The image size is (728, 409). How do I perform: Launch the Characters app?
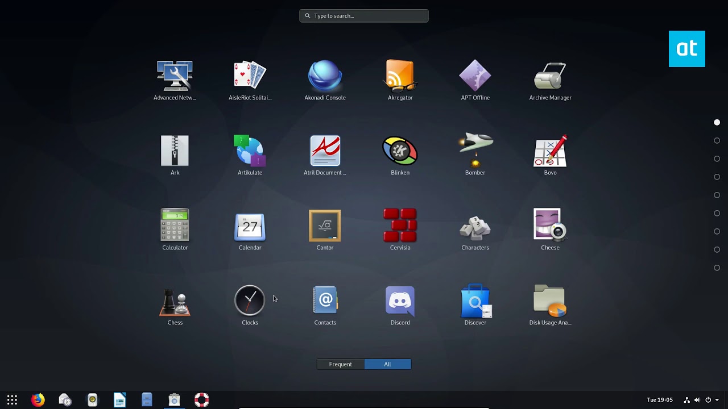pyautogui.click(x=475, y=227)
